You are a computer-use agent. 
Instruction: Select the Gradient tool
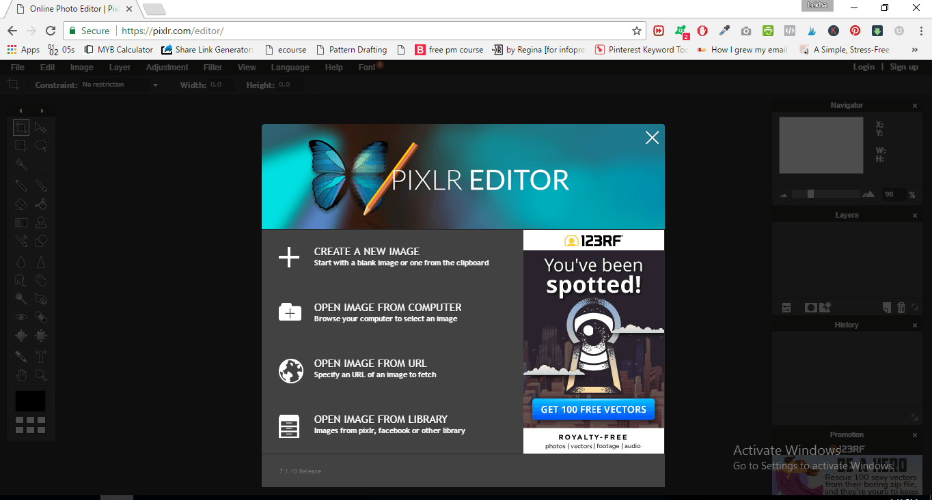[x=21, y=222]
